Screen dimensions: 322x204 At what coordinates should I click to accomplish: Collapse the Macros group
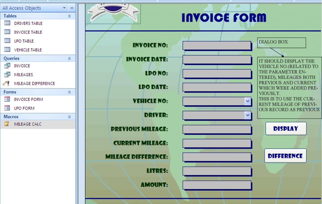click(x=69, y=117)
